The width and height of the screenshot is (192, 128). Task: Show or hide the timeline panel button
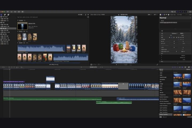[x=182, y=12]
